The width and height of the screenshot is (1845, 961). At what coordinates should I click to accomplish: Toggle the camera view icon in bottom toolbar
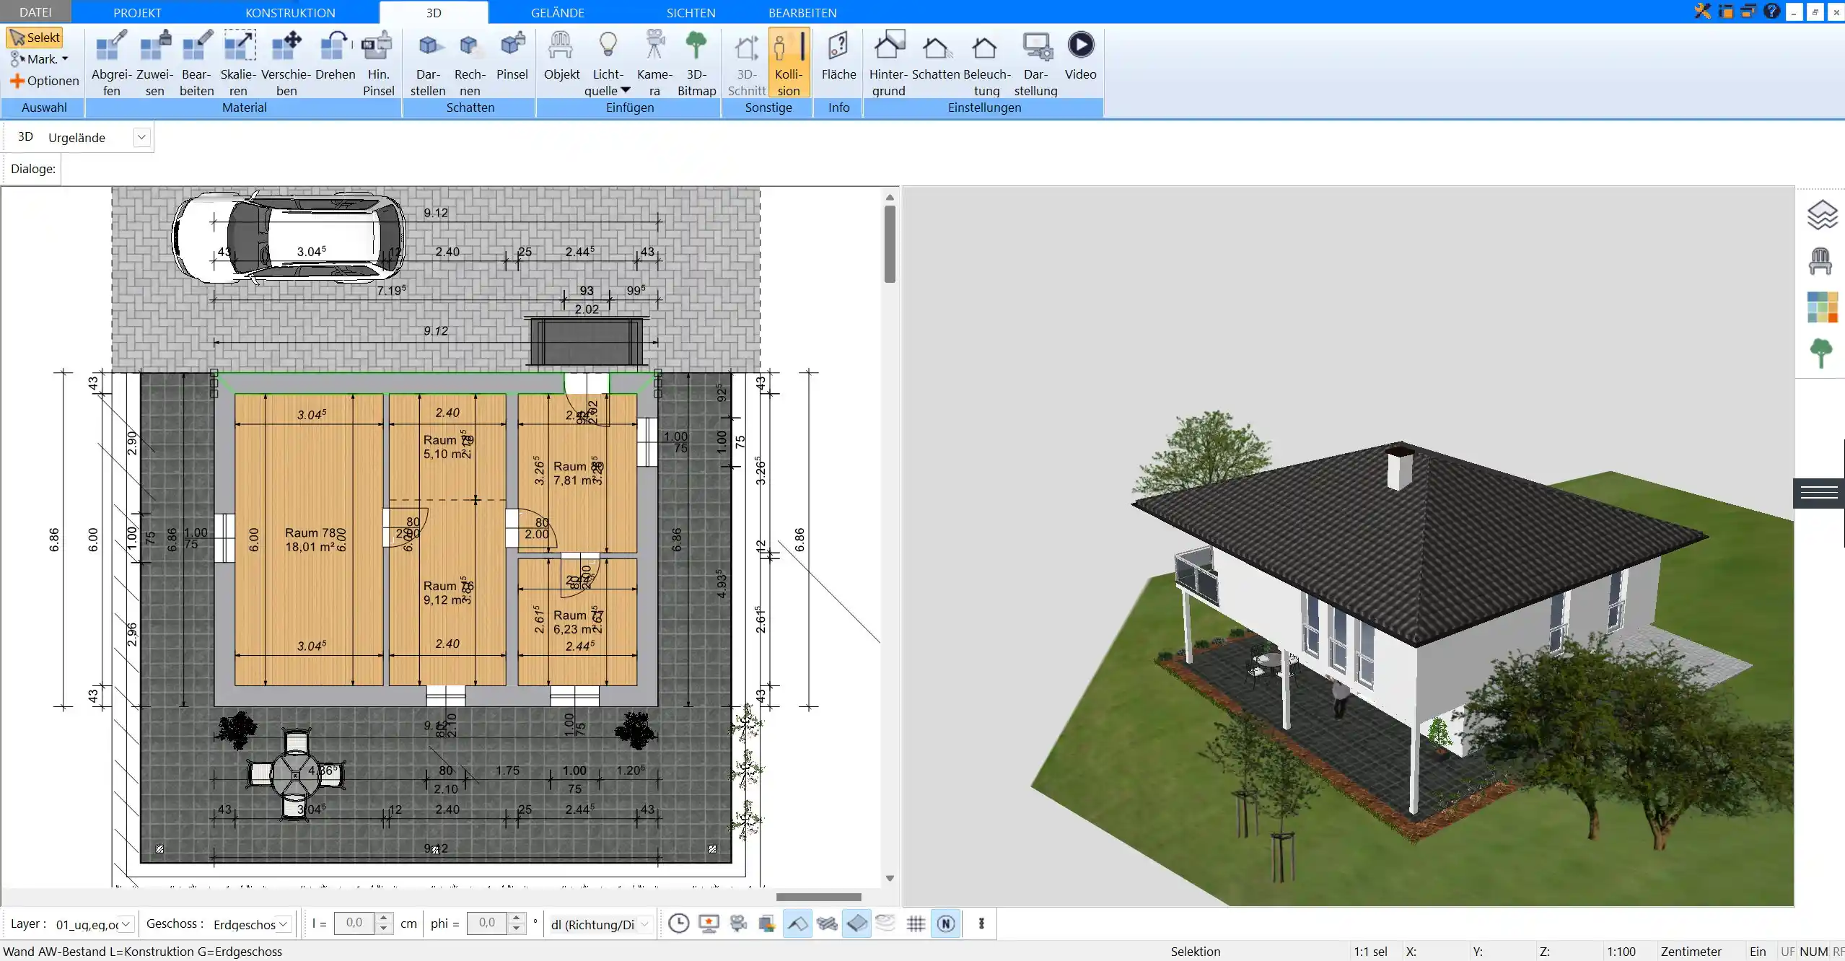(x=738, y=923)
